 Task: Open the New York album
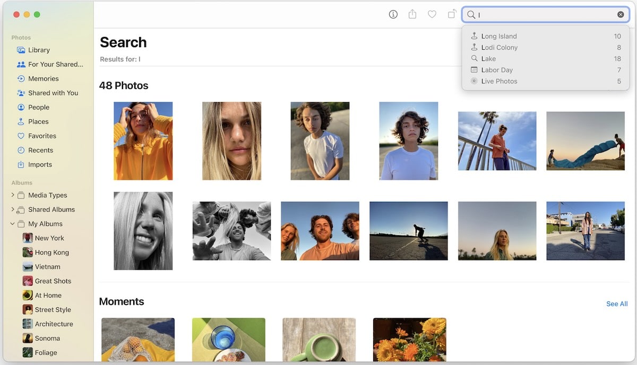[x=49, y=238]
